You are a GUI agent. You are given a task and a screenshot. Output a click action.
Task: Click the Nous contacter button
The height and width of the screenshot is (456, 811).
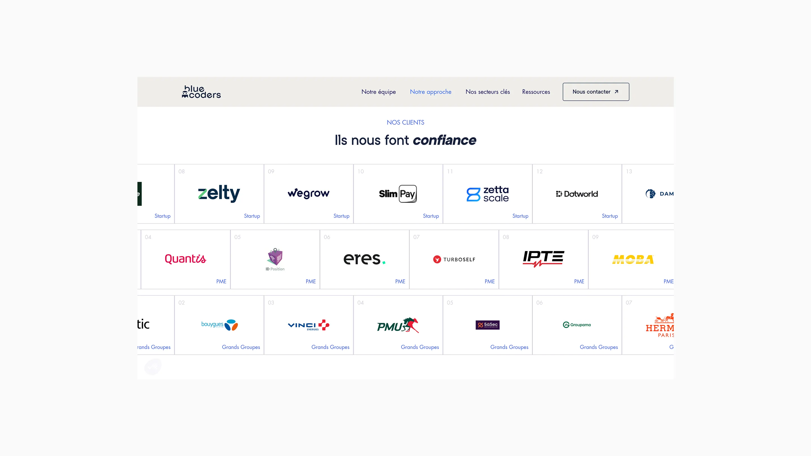(x=595, y=91)
